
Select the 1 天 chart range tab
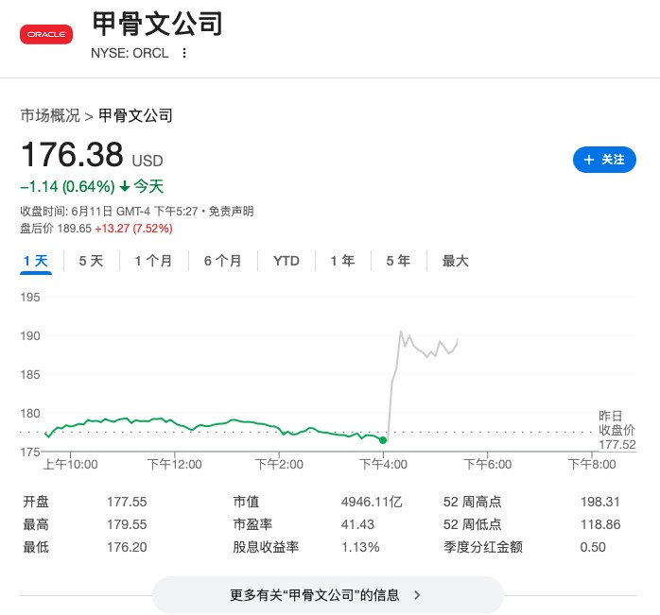pyautogui.click(x=36, y=261)
